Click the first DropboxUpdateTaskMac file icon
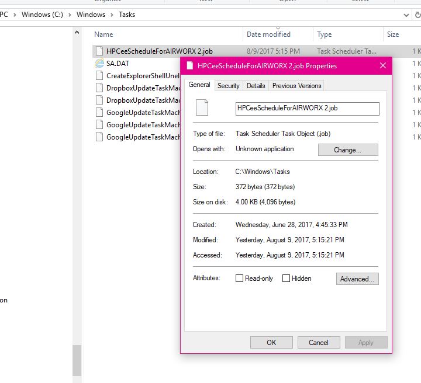 [x=99, y=88]
